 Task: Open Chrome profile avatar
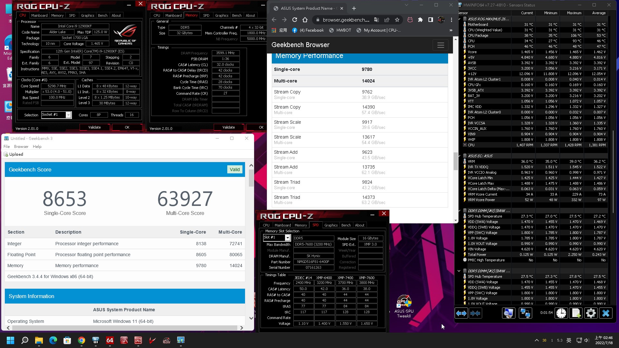click(441, 20)
